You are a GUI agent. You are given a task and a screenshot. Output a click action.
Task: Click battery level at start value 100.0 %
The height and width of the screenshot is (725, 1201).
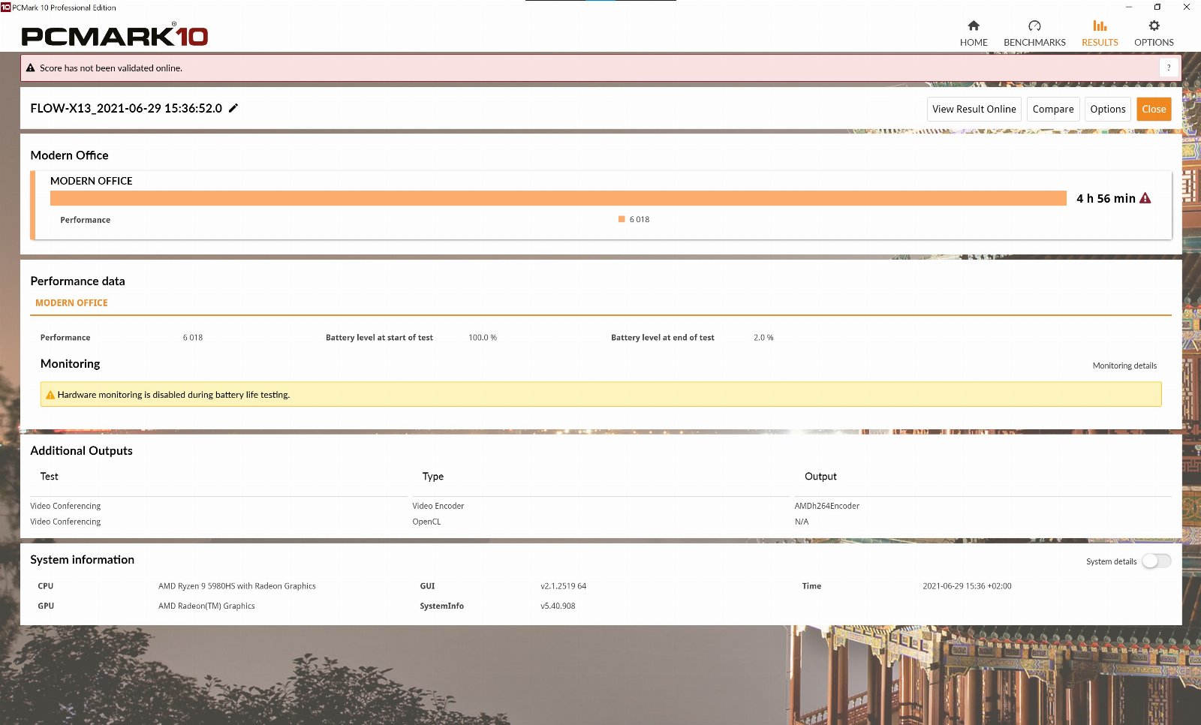[483, 338]
